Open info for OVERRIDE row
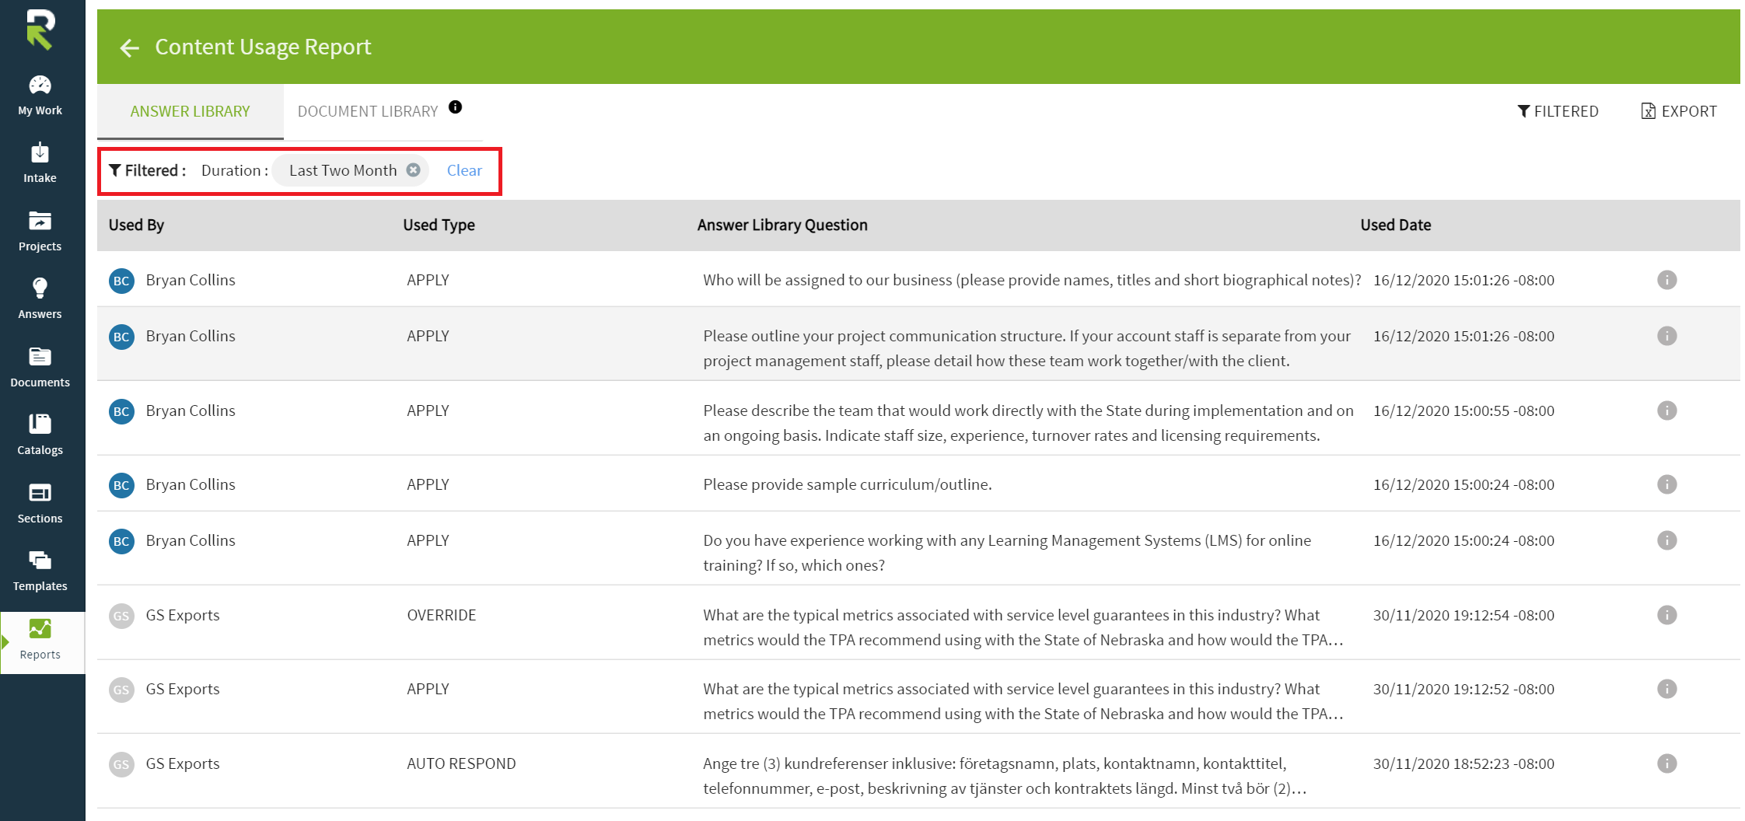 point(1666,615)
